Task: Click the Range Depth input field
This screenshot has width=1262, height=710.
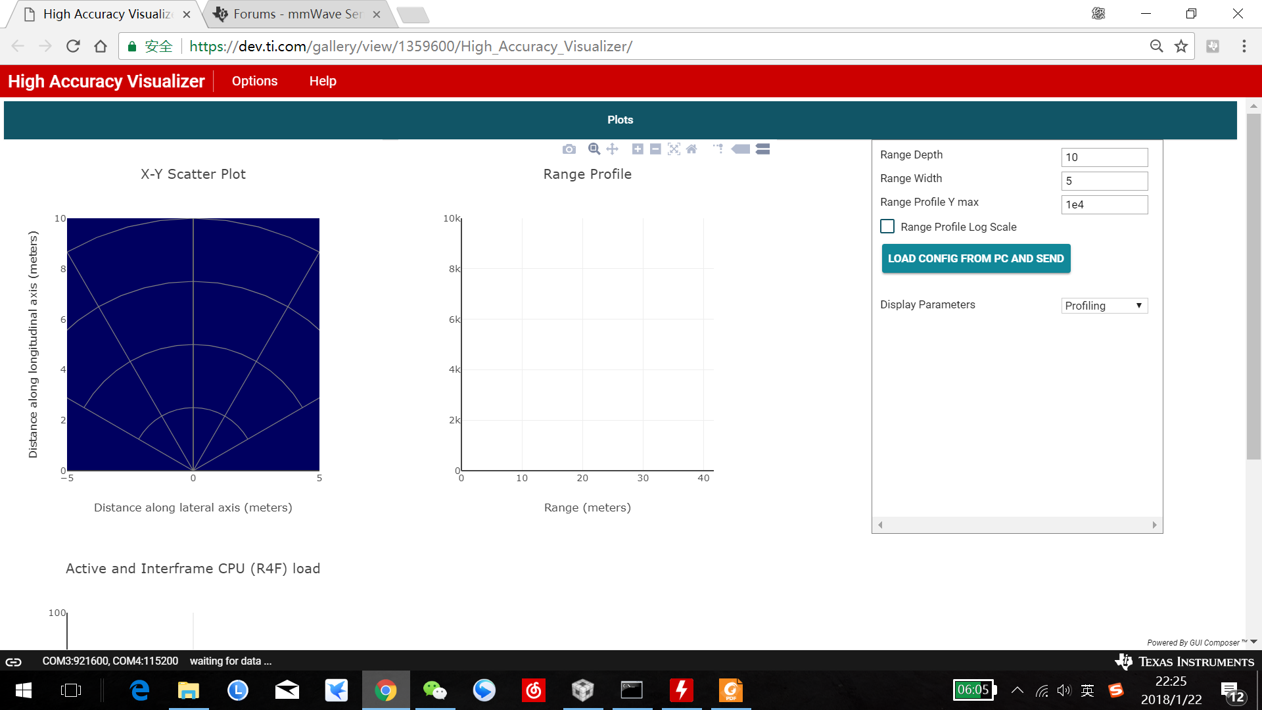Action: pos(1104,157)
